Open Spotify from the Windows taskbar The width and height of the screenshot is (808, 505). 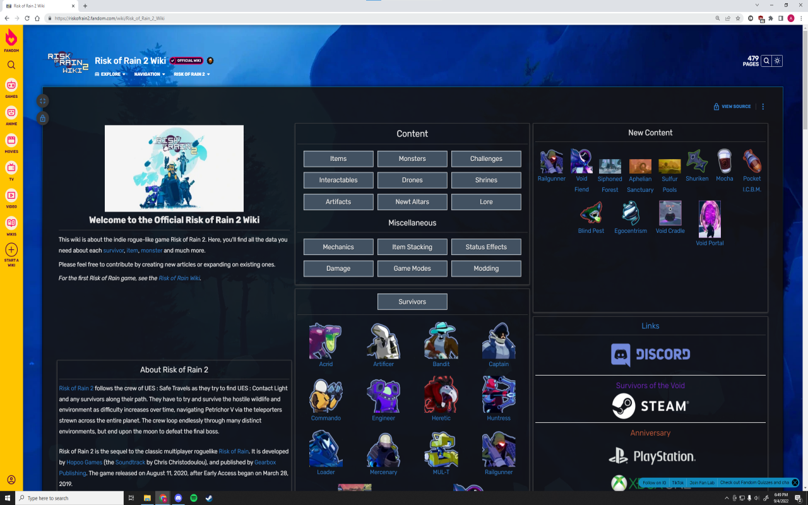point(194,498)
